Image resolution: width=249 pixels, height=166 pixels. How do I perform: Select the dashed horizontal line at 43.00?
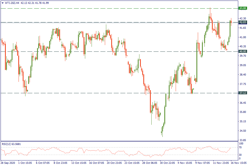[111, 8]
